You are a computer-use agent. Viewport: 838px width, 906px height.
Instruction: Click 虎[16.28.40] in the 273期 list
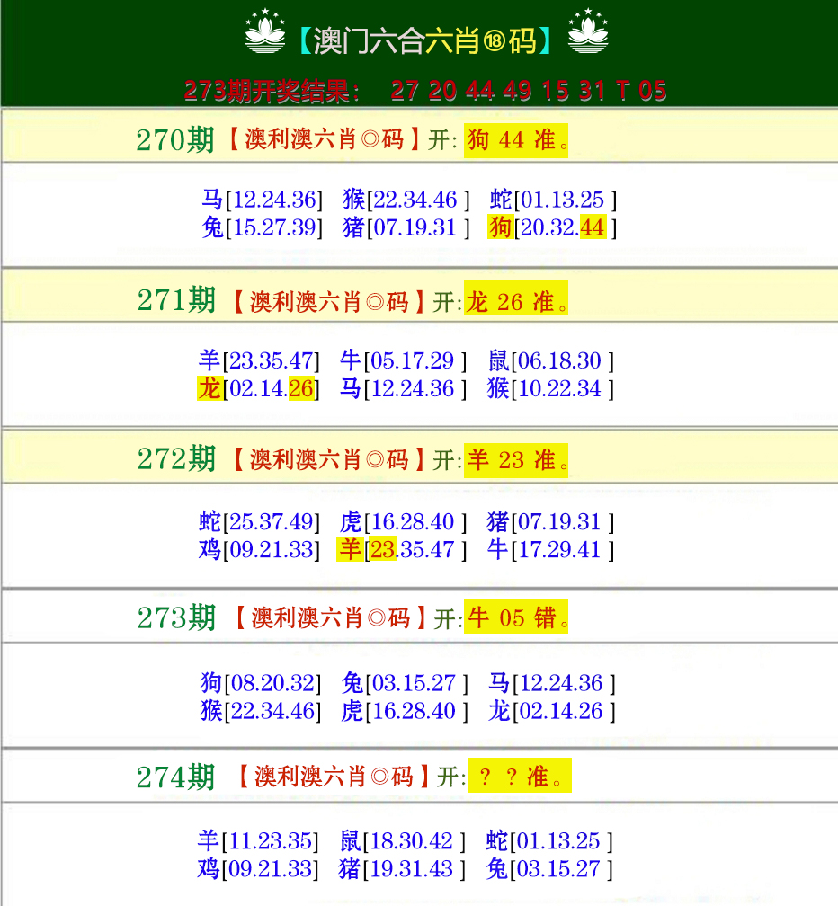coord(404,711)
